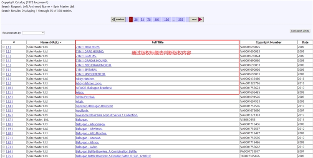Open record number link [ 10 ]
The height and width of the screenshot is (158, 313).
point(9,88)
